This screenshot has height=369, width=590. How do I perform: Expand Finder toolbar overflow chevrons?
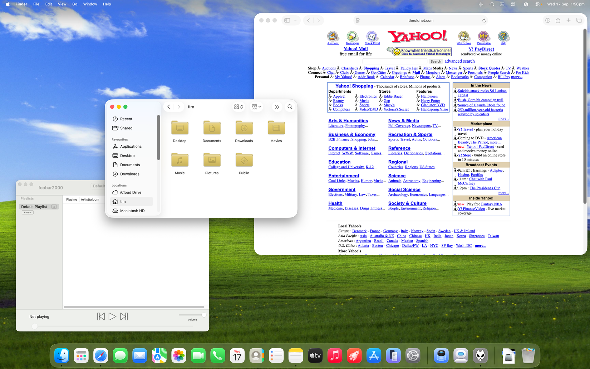coord(277,107)
